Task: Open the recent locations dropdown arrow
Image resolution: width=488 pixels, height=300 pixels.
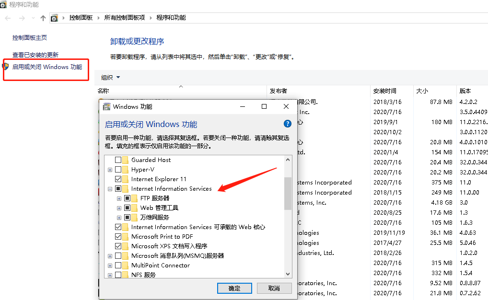Action: (33, 18)
